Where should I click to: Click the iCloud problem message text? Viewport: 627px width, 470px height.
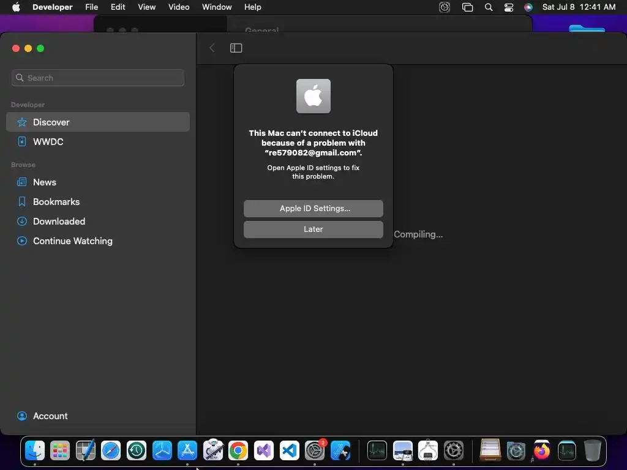pyautogui.click(x=313, y=143)
